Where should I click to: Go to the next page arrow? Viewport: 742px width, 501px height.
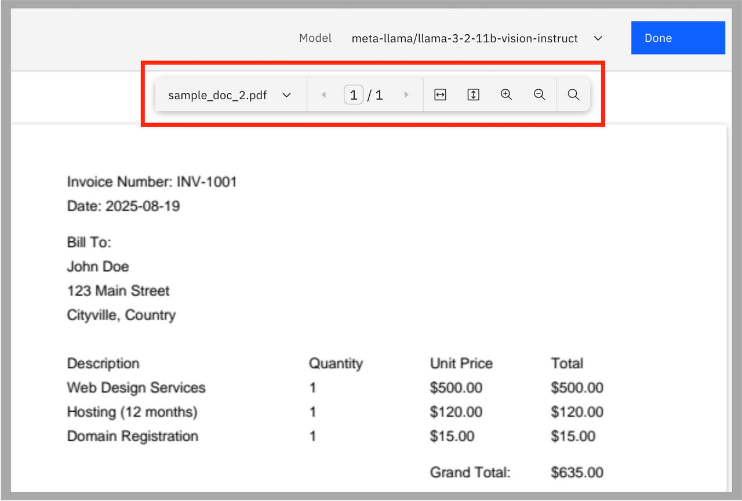406,95
